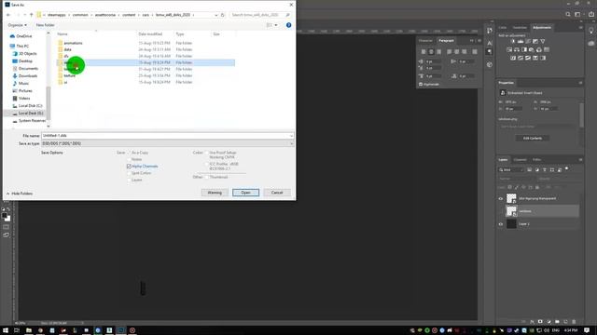The width and height of the screenshot is (597, 335).
Task: Click the Warning button
Action: (215, 193)
